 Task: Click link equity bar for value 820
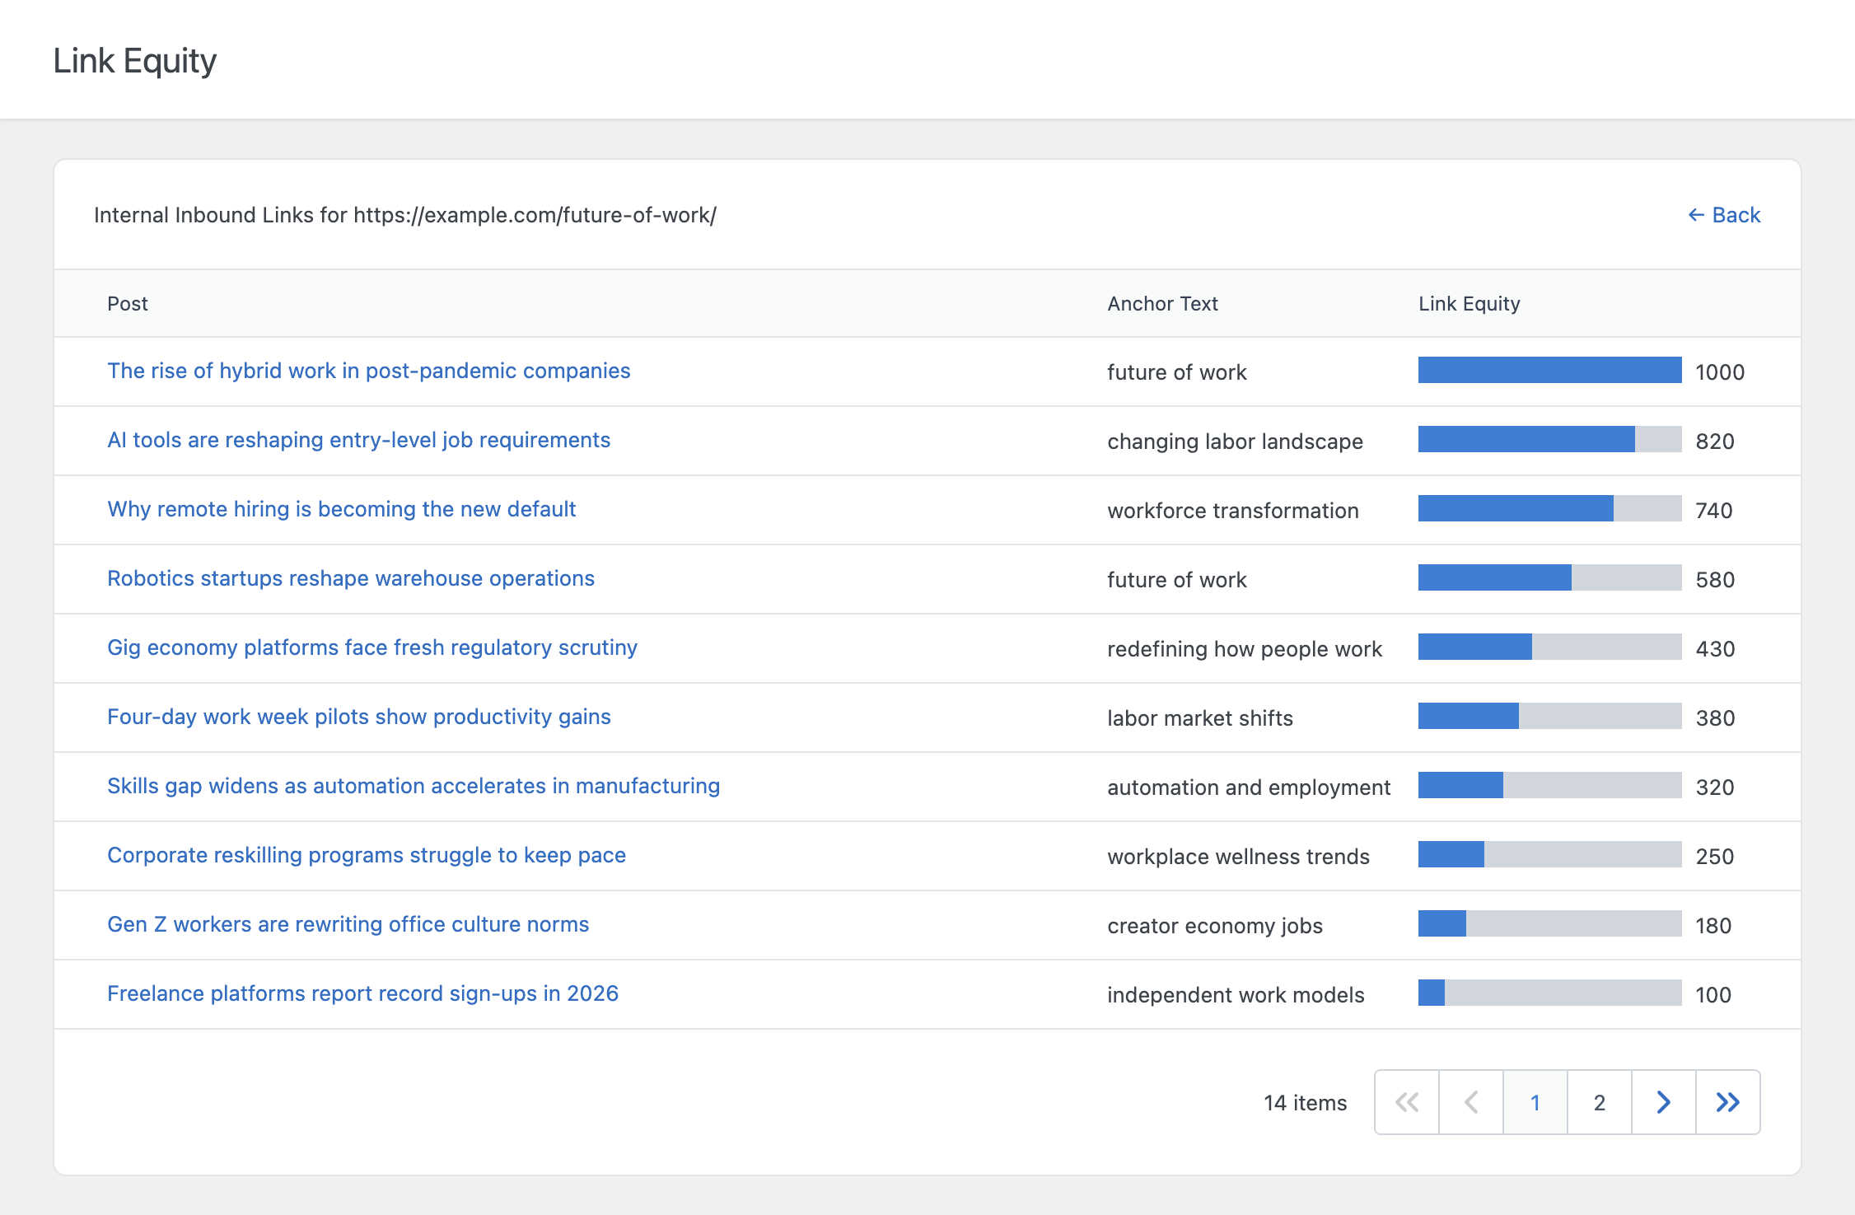(x=1550, y=439)
